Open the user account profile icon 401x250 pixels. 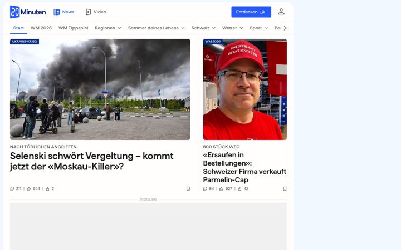point(281,12)
